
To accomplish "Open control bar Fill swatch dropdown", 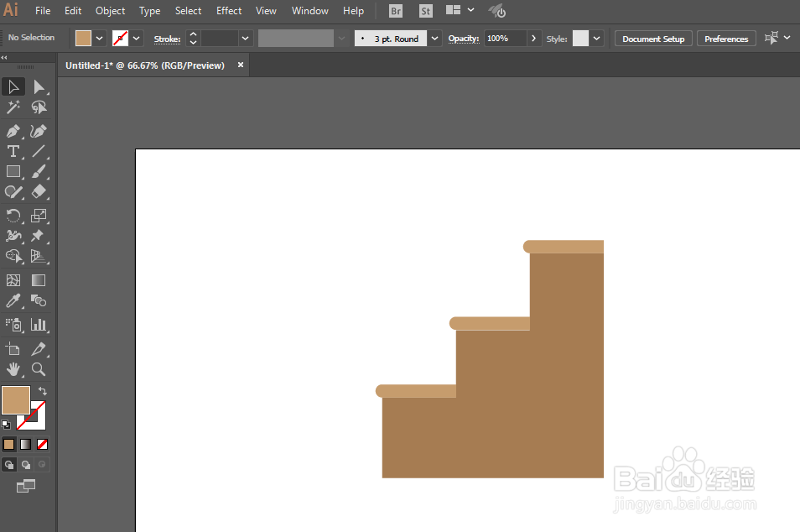I will [x=100, y=39].
